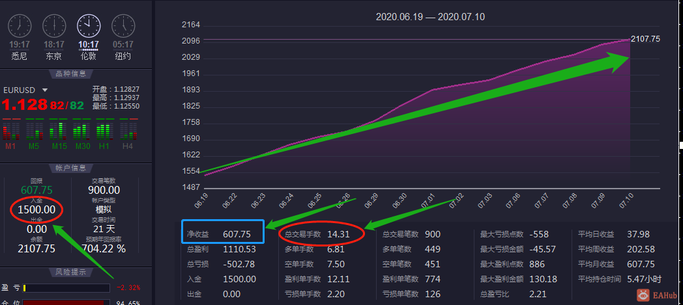Click the 盈利单笔数 value 774
This screenshot has width=683, height=305.
click(x=433, y=279)
